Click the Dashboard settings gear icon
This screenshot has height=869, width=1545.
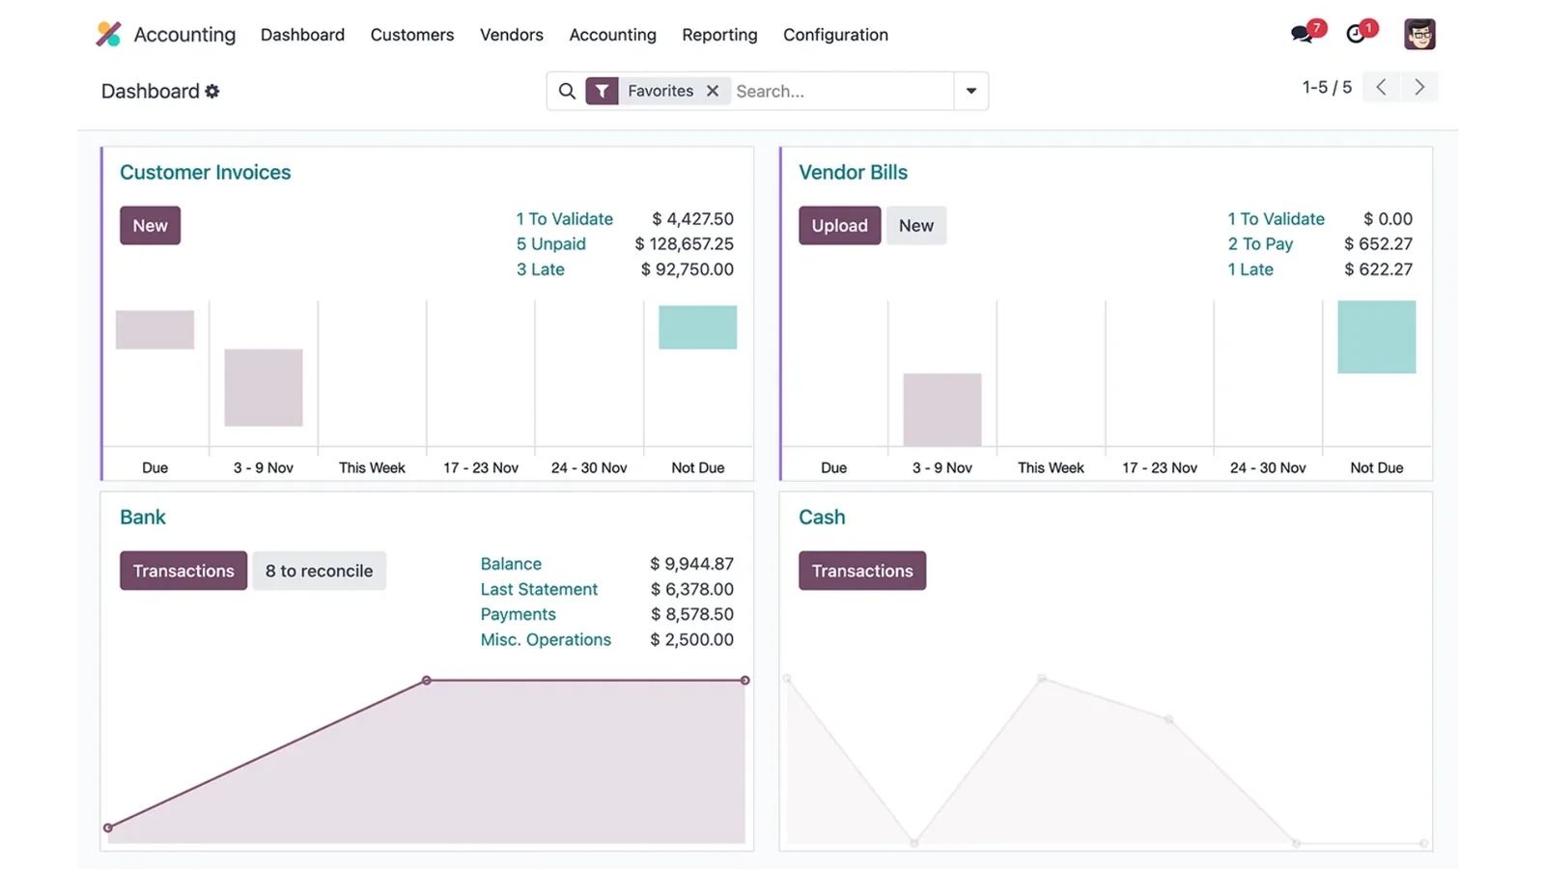point(212,91)
